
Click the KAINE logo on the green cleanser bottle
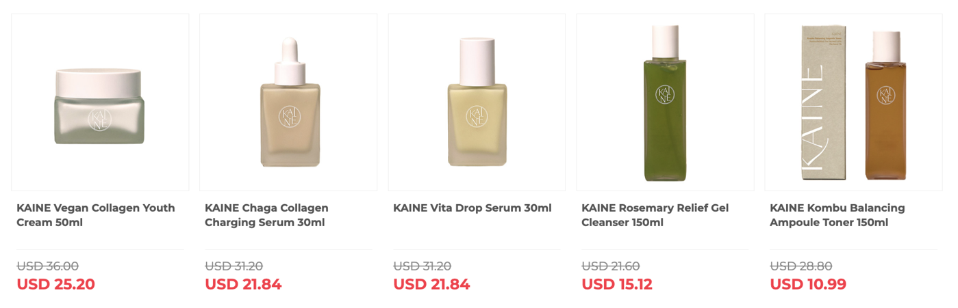pos(664,94)
